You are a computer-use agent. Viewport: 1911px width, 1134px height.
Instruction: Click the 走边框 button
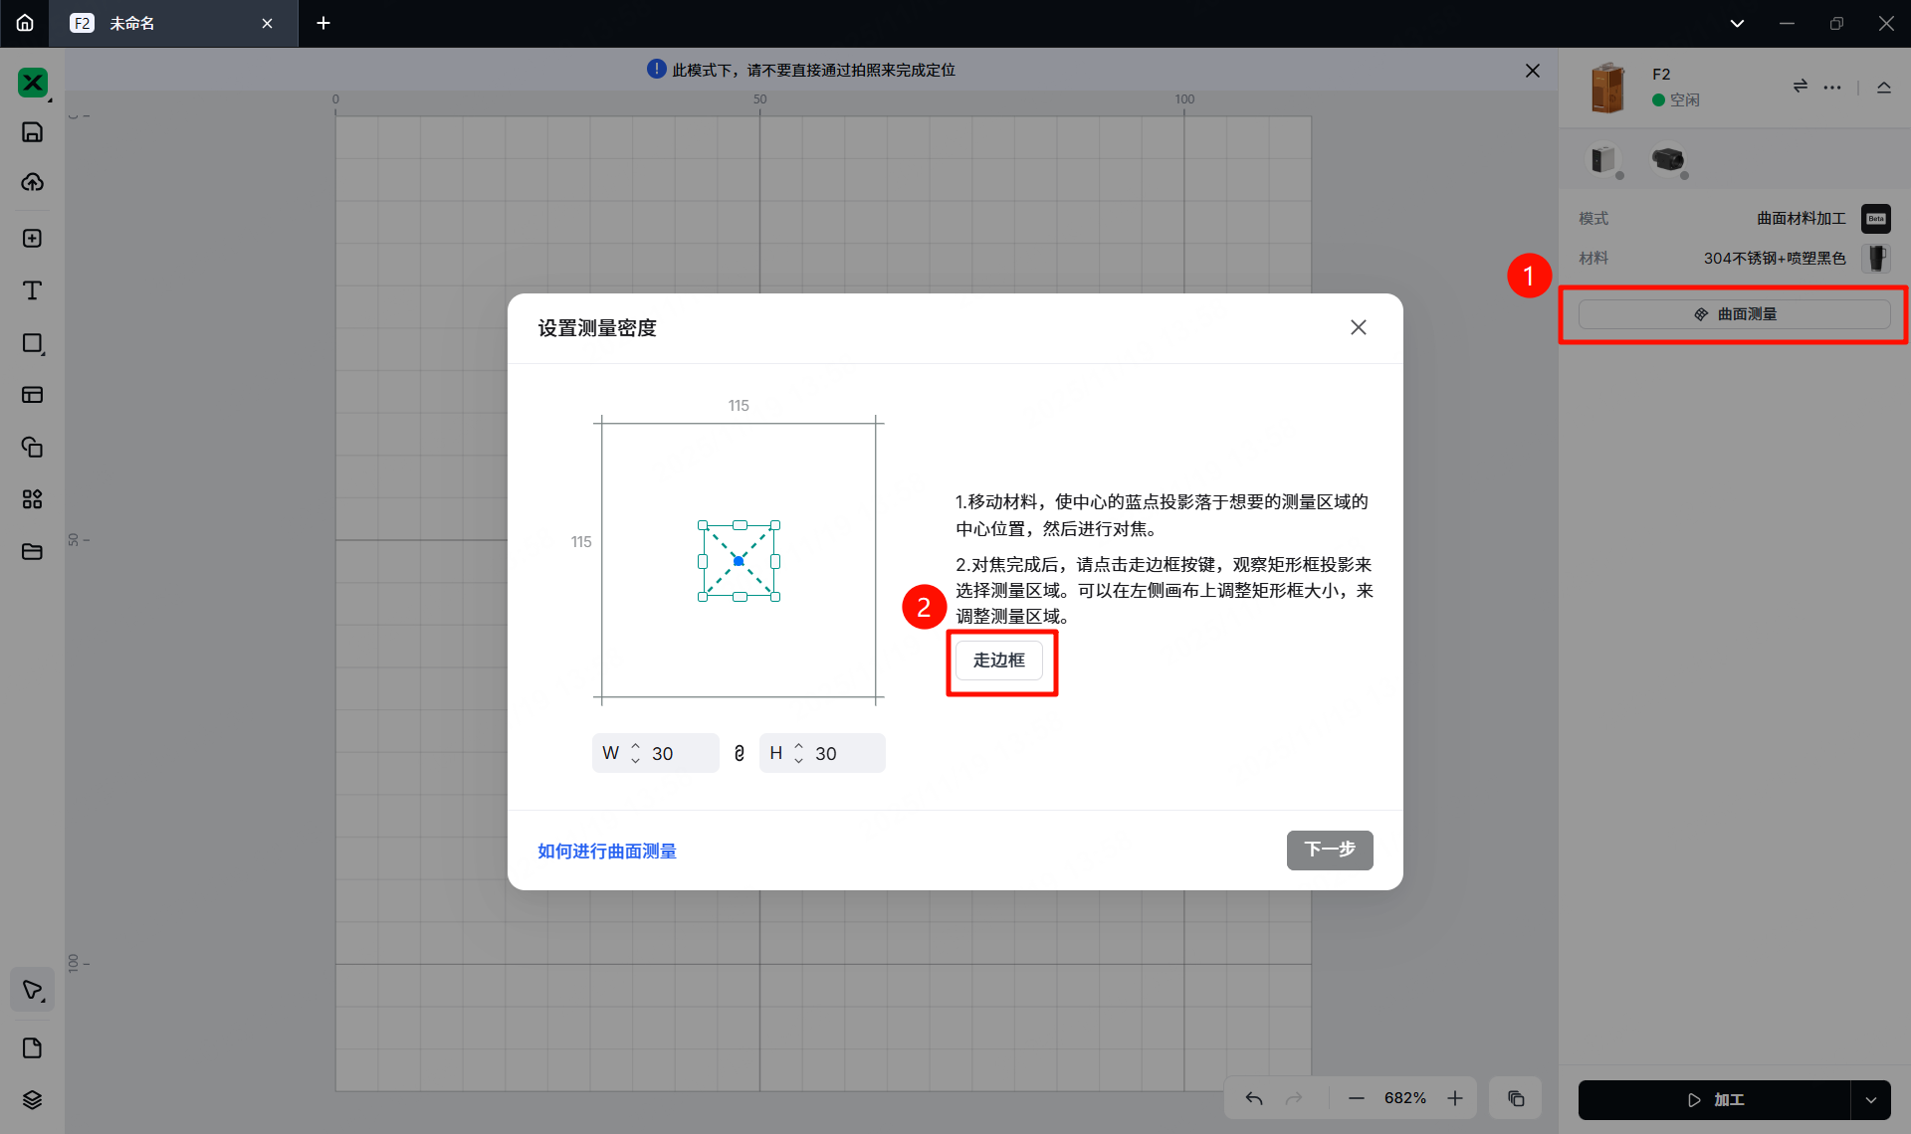tap(998, 661)
